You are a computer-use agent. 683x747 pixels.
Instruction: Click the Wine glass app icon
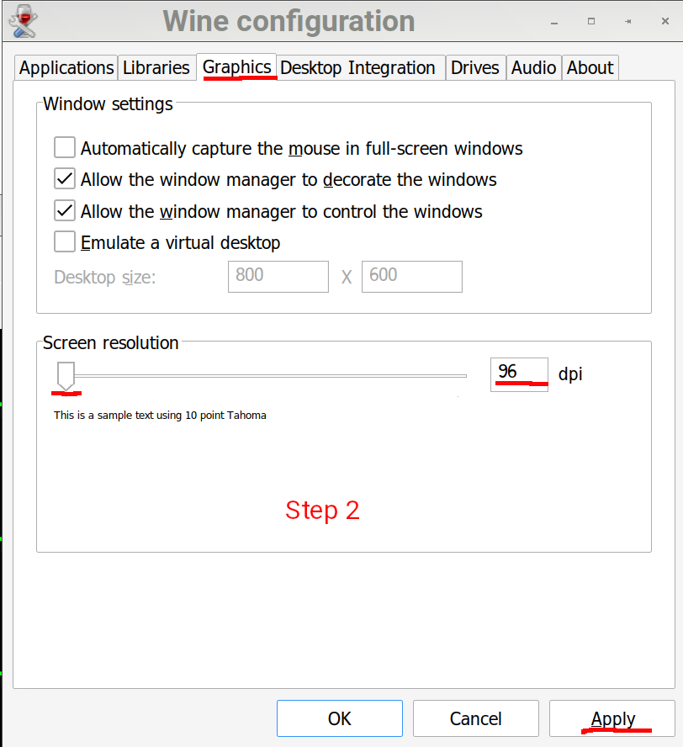[x=23, y=21]
